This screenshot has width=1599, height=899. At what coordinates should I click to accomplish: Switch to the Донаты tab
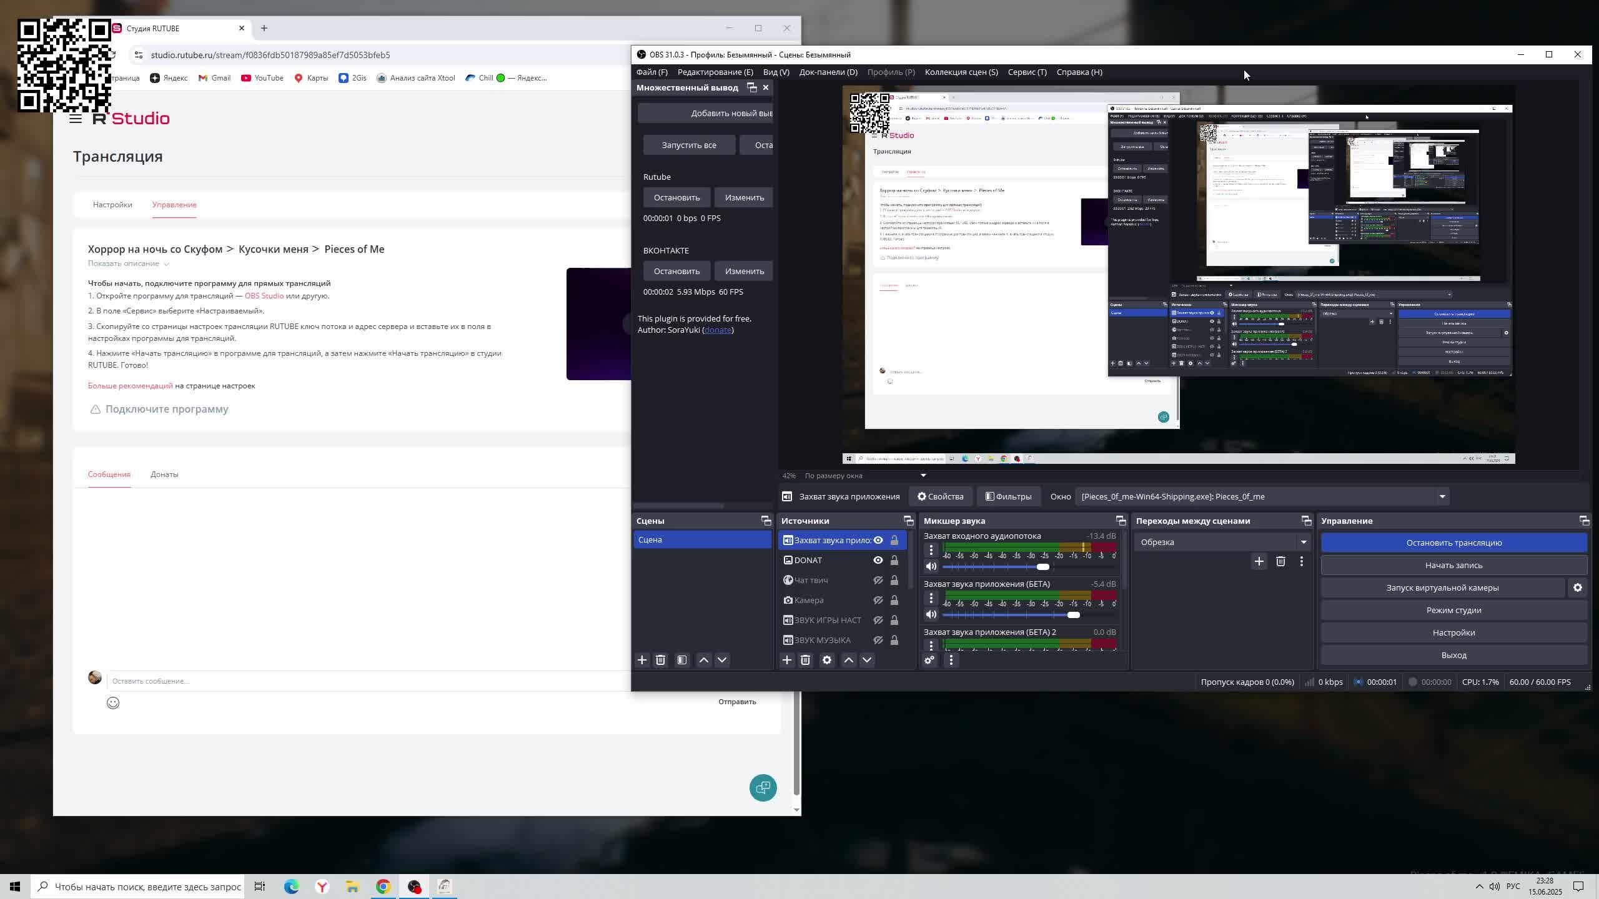coord(164,474)
